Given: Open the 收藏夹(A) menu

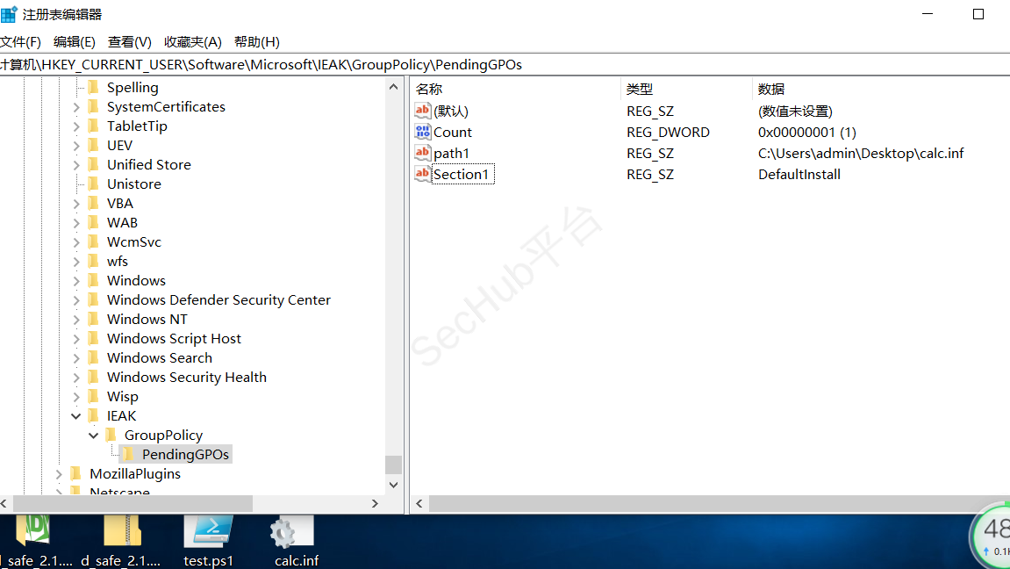Looking at the screenshot, I should click(x=192, y=42).
